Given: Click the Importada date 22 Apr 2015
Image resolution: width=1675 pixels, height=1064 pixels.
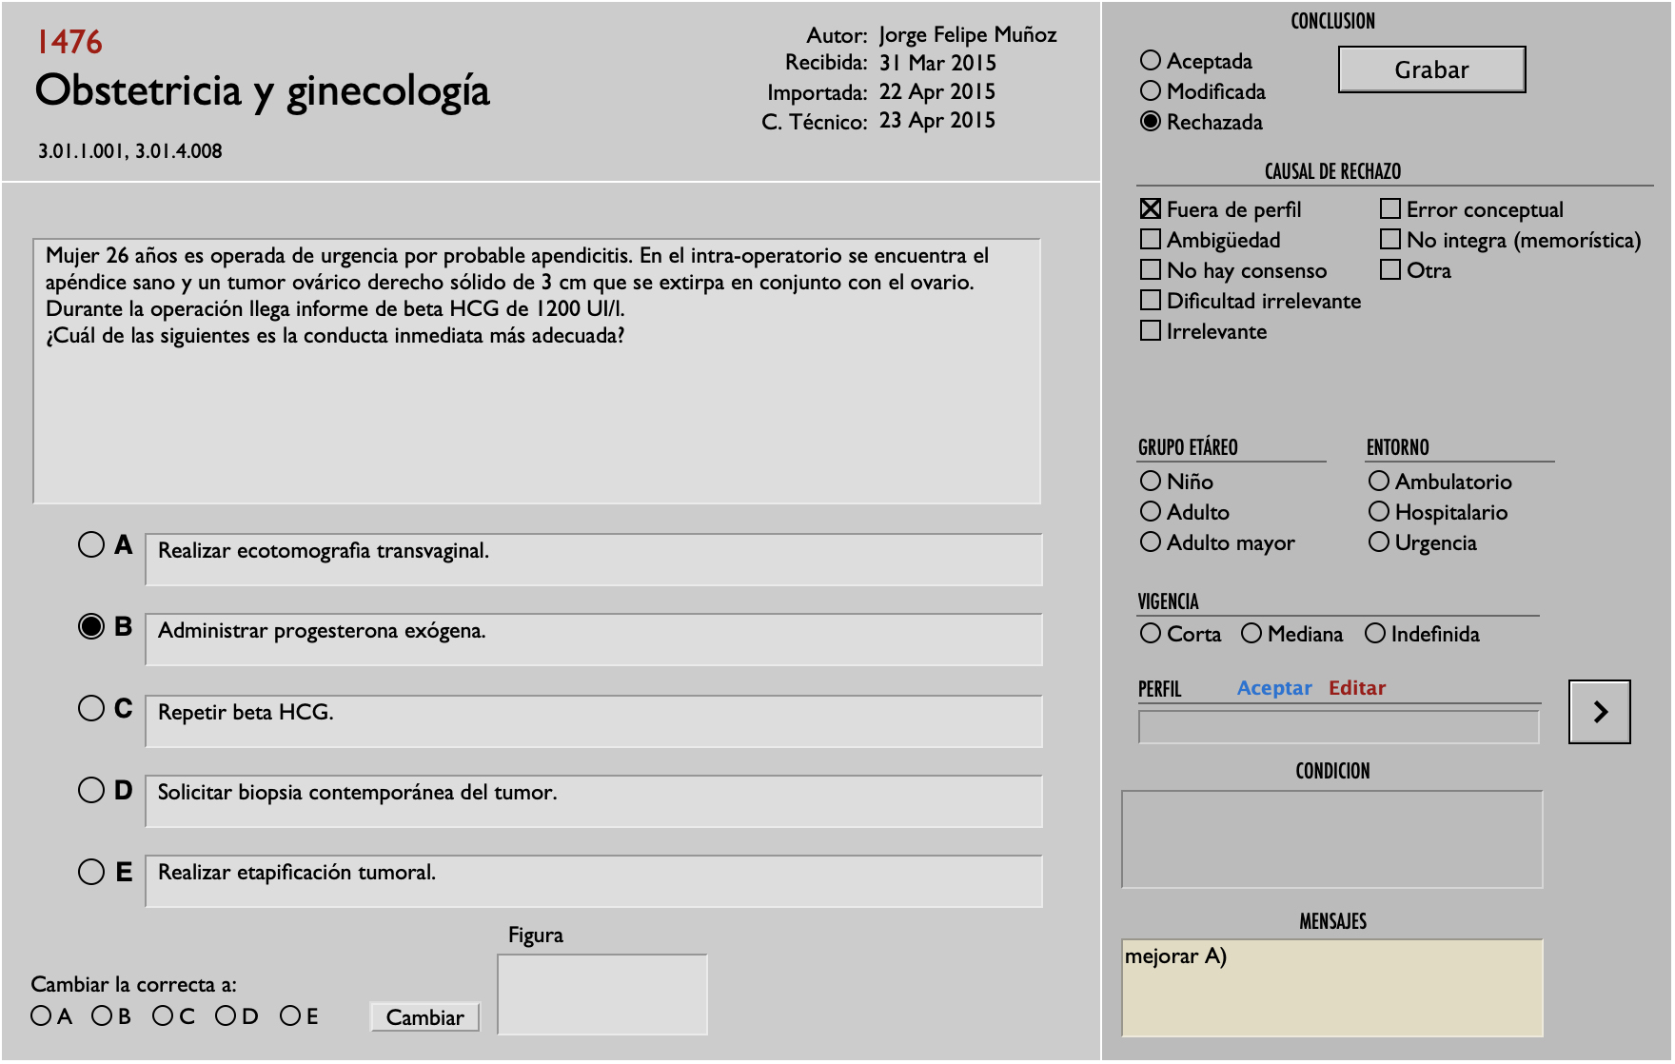Looking at the screenshot, I should point(937,92).
